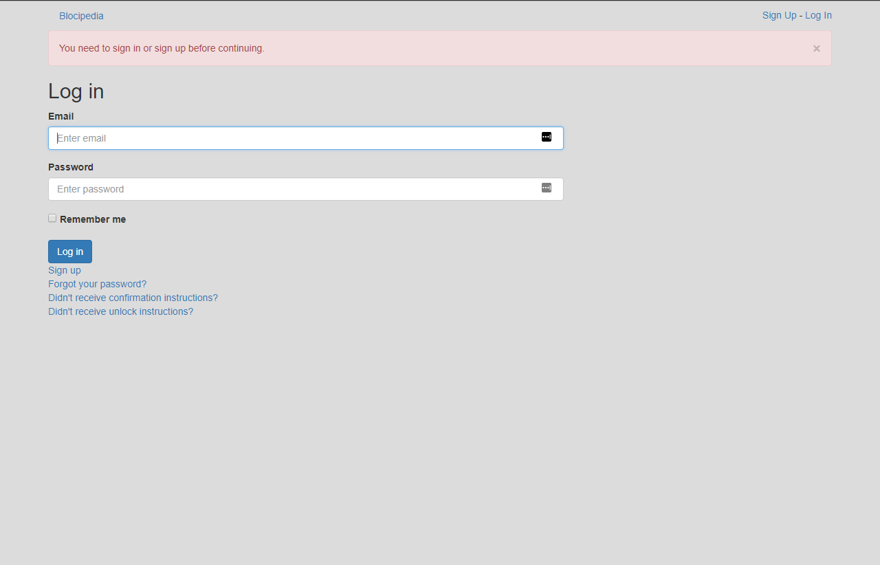Viewport: 880px width, 565px height.
Task: Open Didn't receive confirmation instructions link
Action: (x=133, y=298)
